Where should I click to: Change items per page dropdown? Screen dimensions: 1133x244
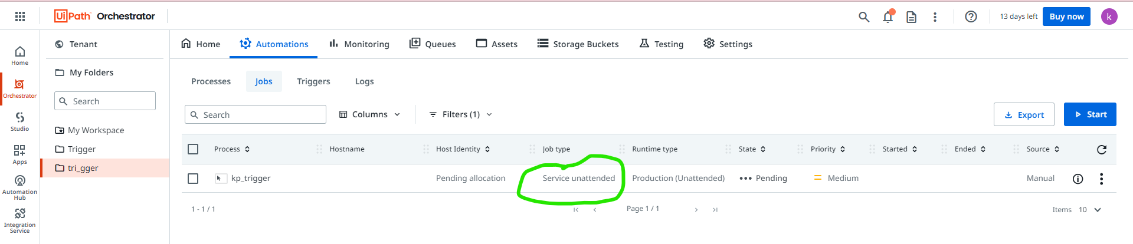(1089, 210)
